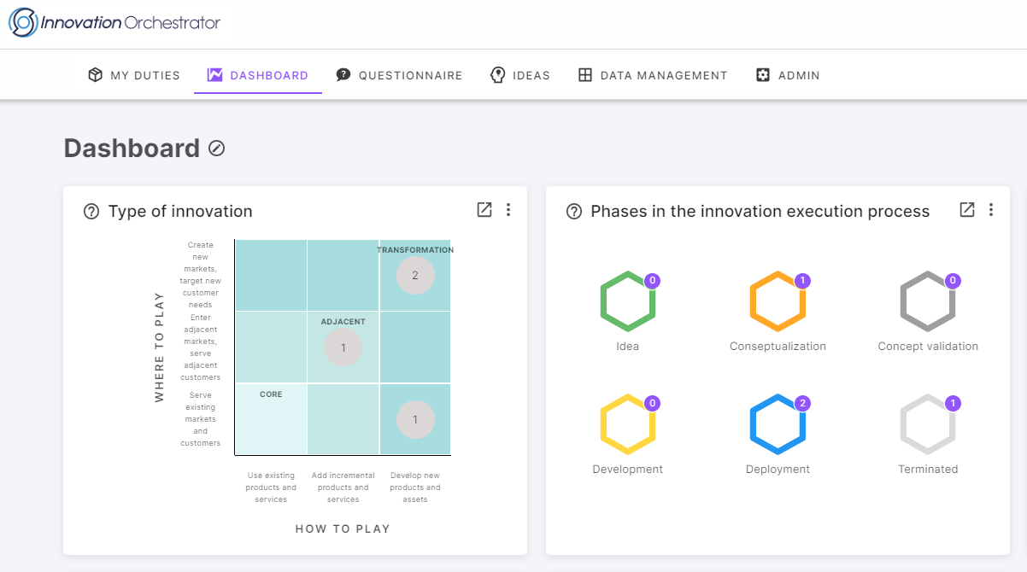Click the Core matrix cell
Screen dimensions: 1027x572
pos(271,419)
